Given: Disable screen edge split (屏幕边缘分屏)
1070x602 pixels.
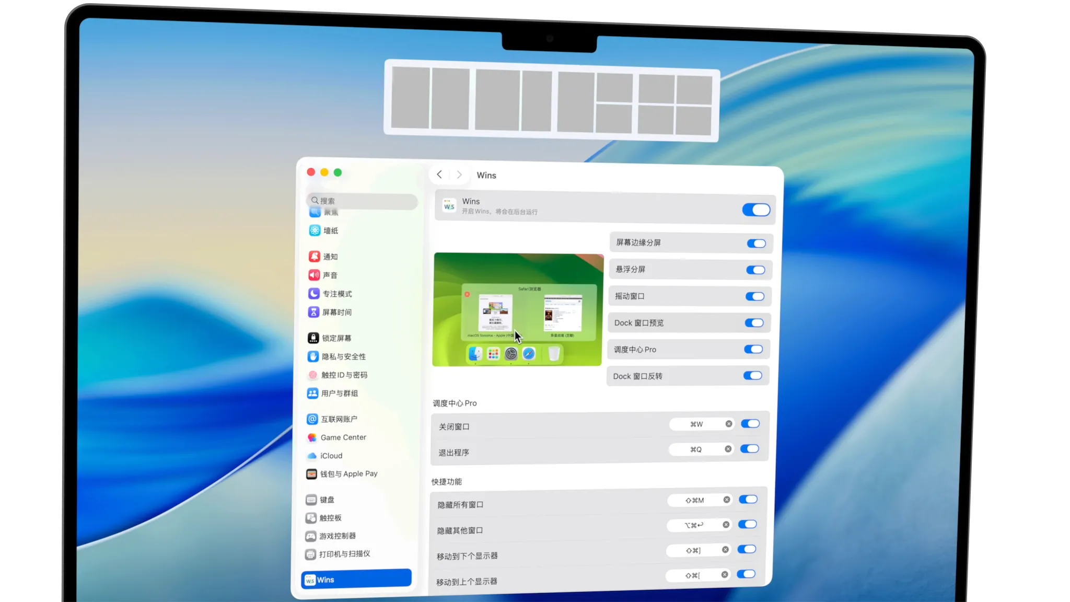Looking at the screenshot, I should [x=755, y=244].
